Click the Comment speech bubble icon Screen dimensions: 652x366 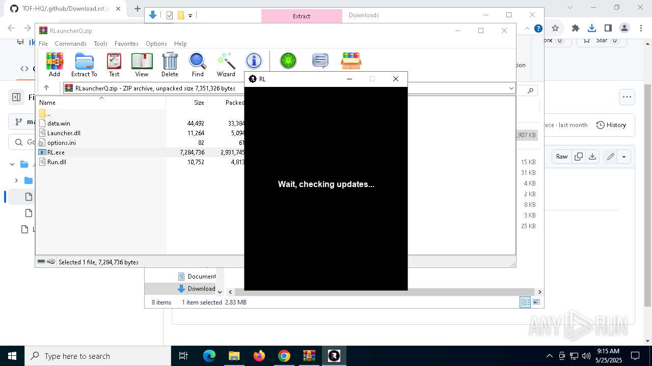pyautogui.click(x=320, y=61)
